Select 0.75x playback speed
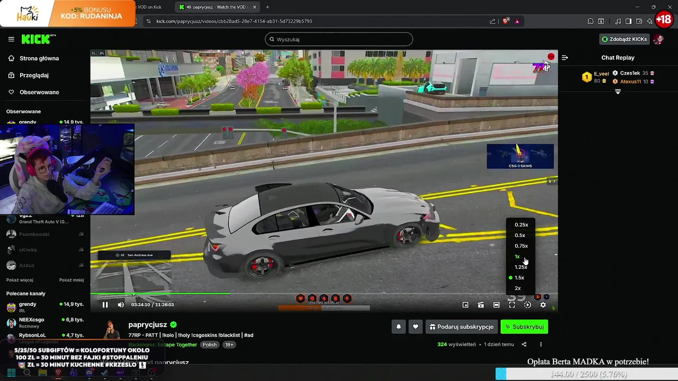678x381 pixels. pos(521,246)
